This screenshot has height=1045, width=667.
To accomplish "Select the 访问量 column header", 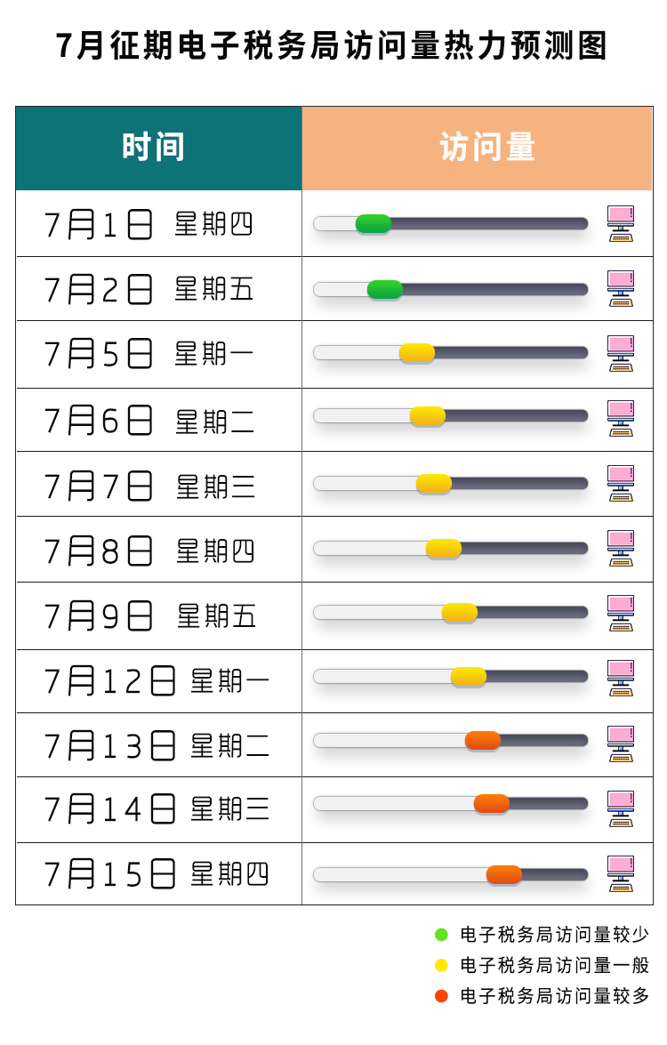I will 477,148.
